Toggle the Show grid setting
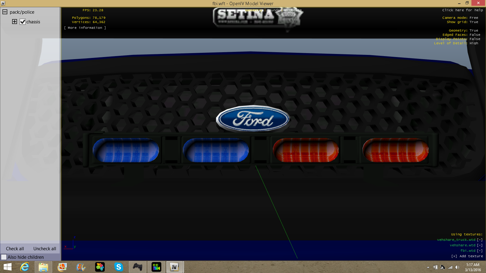This screenshot has width=486, height=273. 474,22
